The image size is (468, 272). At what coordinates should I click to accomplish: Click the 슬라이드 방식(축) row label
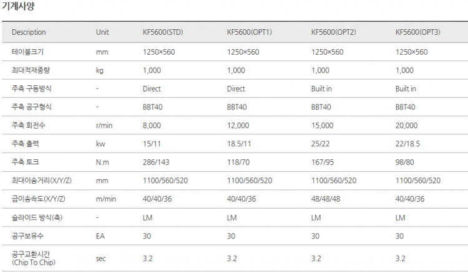[x=36, y=217]
